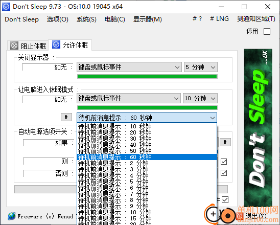This screenshot has width=280, height=225.
Task: Open the 系统(S) menu
Action: (86, 19)
